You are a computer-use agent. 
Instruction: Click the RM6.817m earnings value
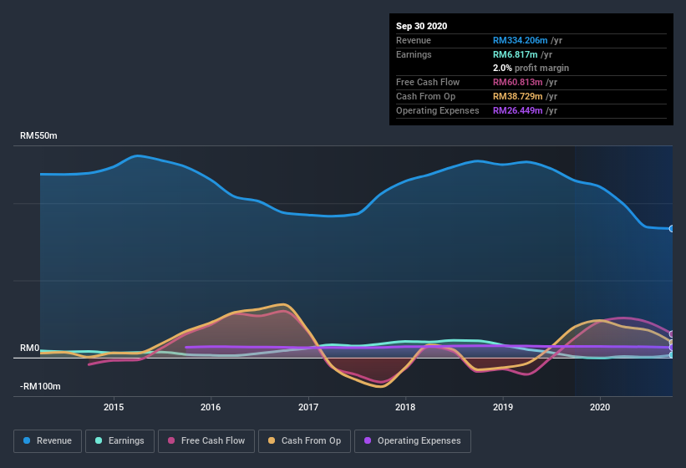pyautogui.click(x=515, y=54)
